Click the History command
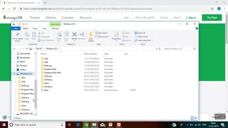 (127, 40)
